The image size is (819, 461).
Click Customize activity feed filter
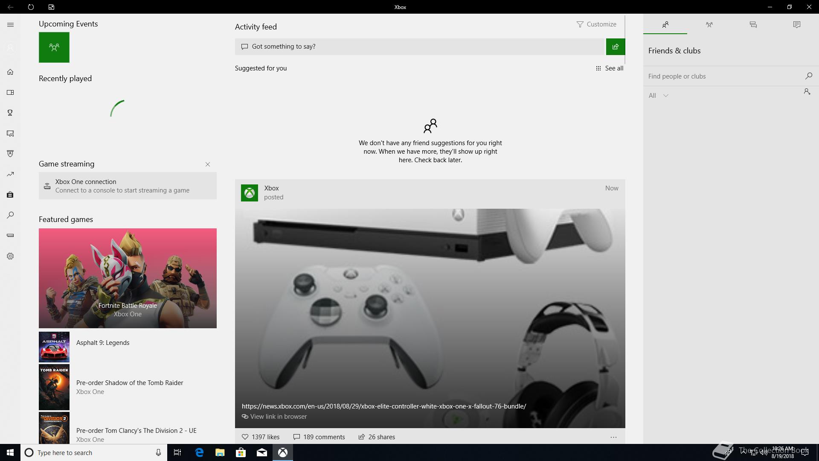click(596, 24)
